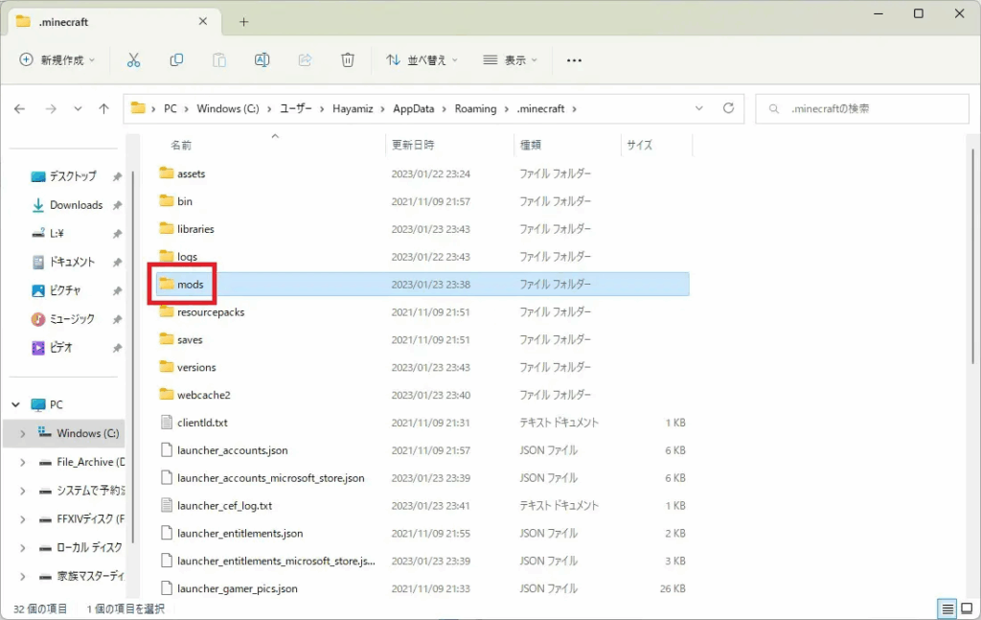The image size is (981, 620).
Task: Click the Delete trash can icon
Action: (x=348, y=59)
